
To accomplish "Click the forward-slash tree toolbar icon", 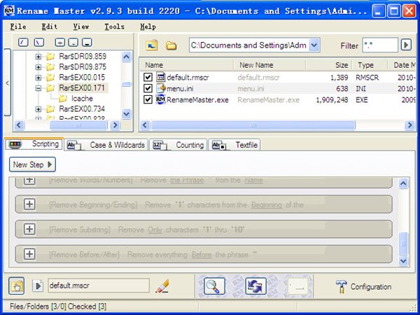I will (x=23, y=42).
